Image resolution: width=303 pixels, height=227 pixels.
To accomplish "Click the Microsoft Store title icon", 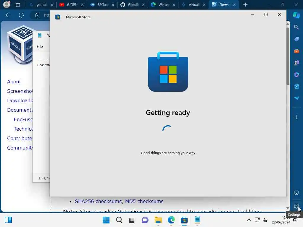I will coord(58,17).
